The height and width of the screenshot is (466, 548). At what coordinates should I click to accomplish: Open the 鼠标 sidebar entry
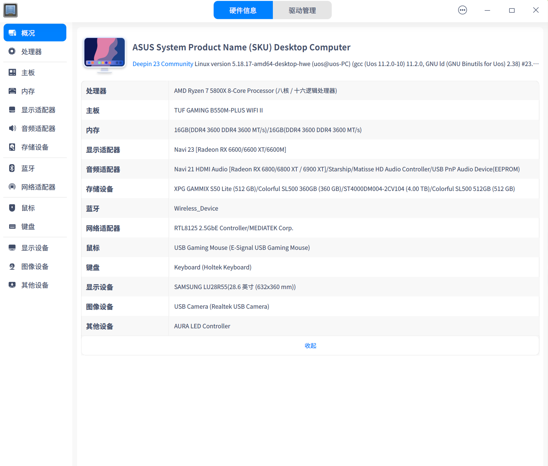[35, 208]
